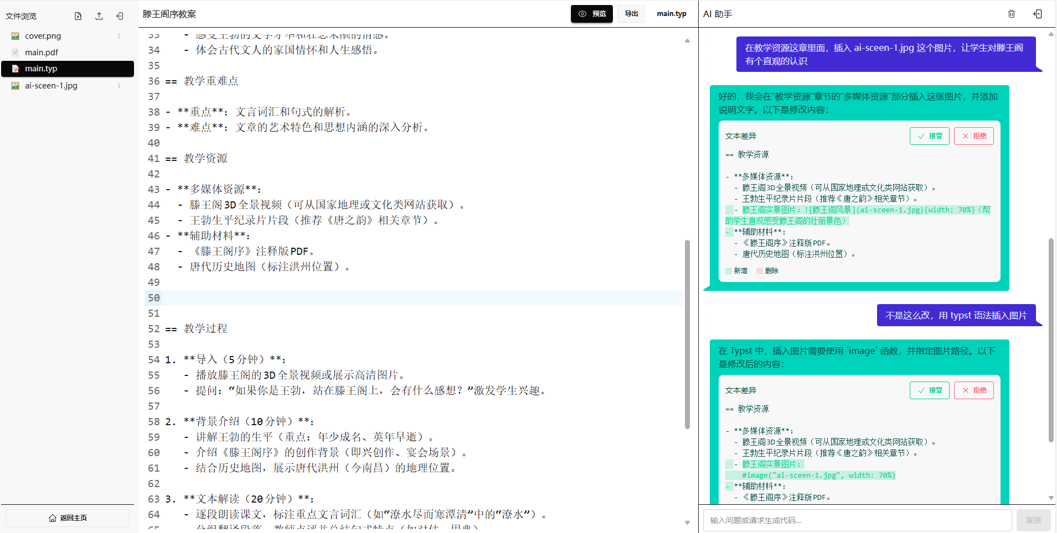The image size is (1057, 533).
Task: Open more options for ai-sceen-1.jpg
Action: click(118, 86)
